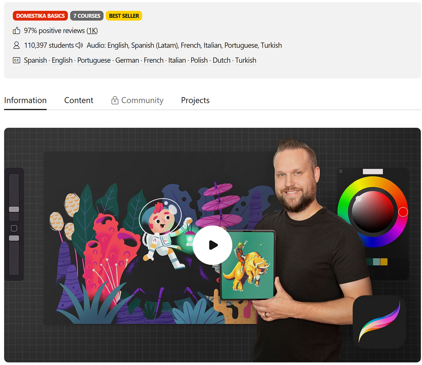Viewport: 422px width, 365px height.
Task: Play the course preview video
Action: tap(212, 245)
